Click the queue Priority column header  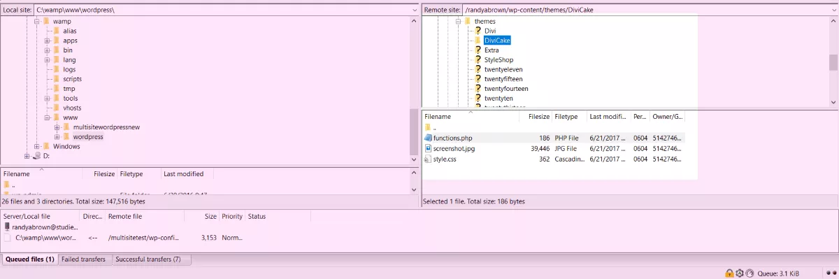pos(232,217)
